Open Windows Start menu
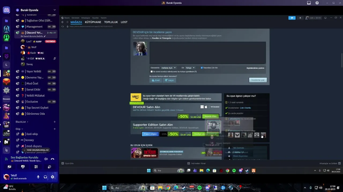 click(x=104, y=188)
